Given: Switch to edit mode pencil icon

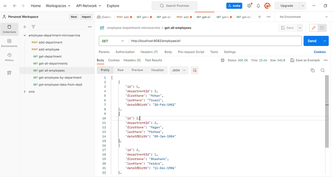Looking at the screenshot, I should coord(314,28).
